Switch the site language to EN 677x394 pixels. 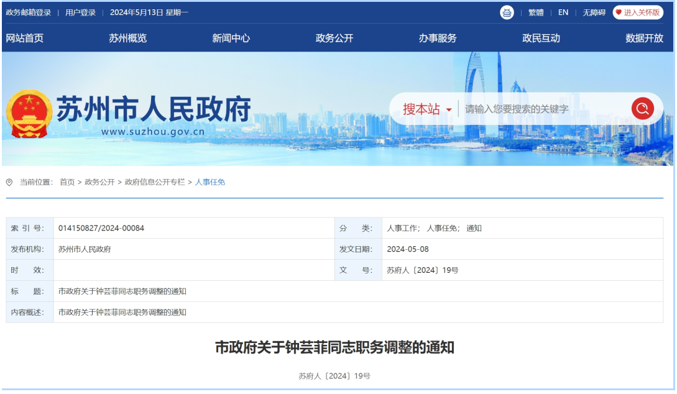tap(563, 12)
